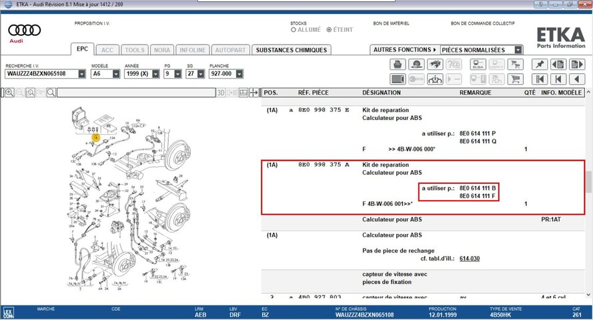This screenshot has height=320, width=593.
Task: Click the printer icon in the toolbar
Action: 398,64
